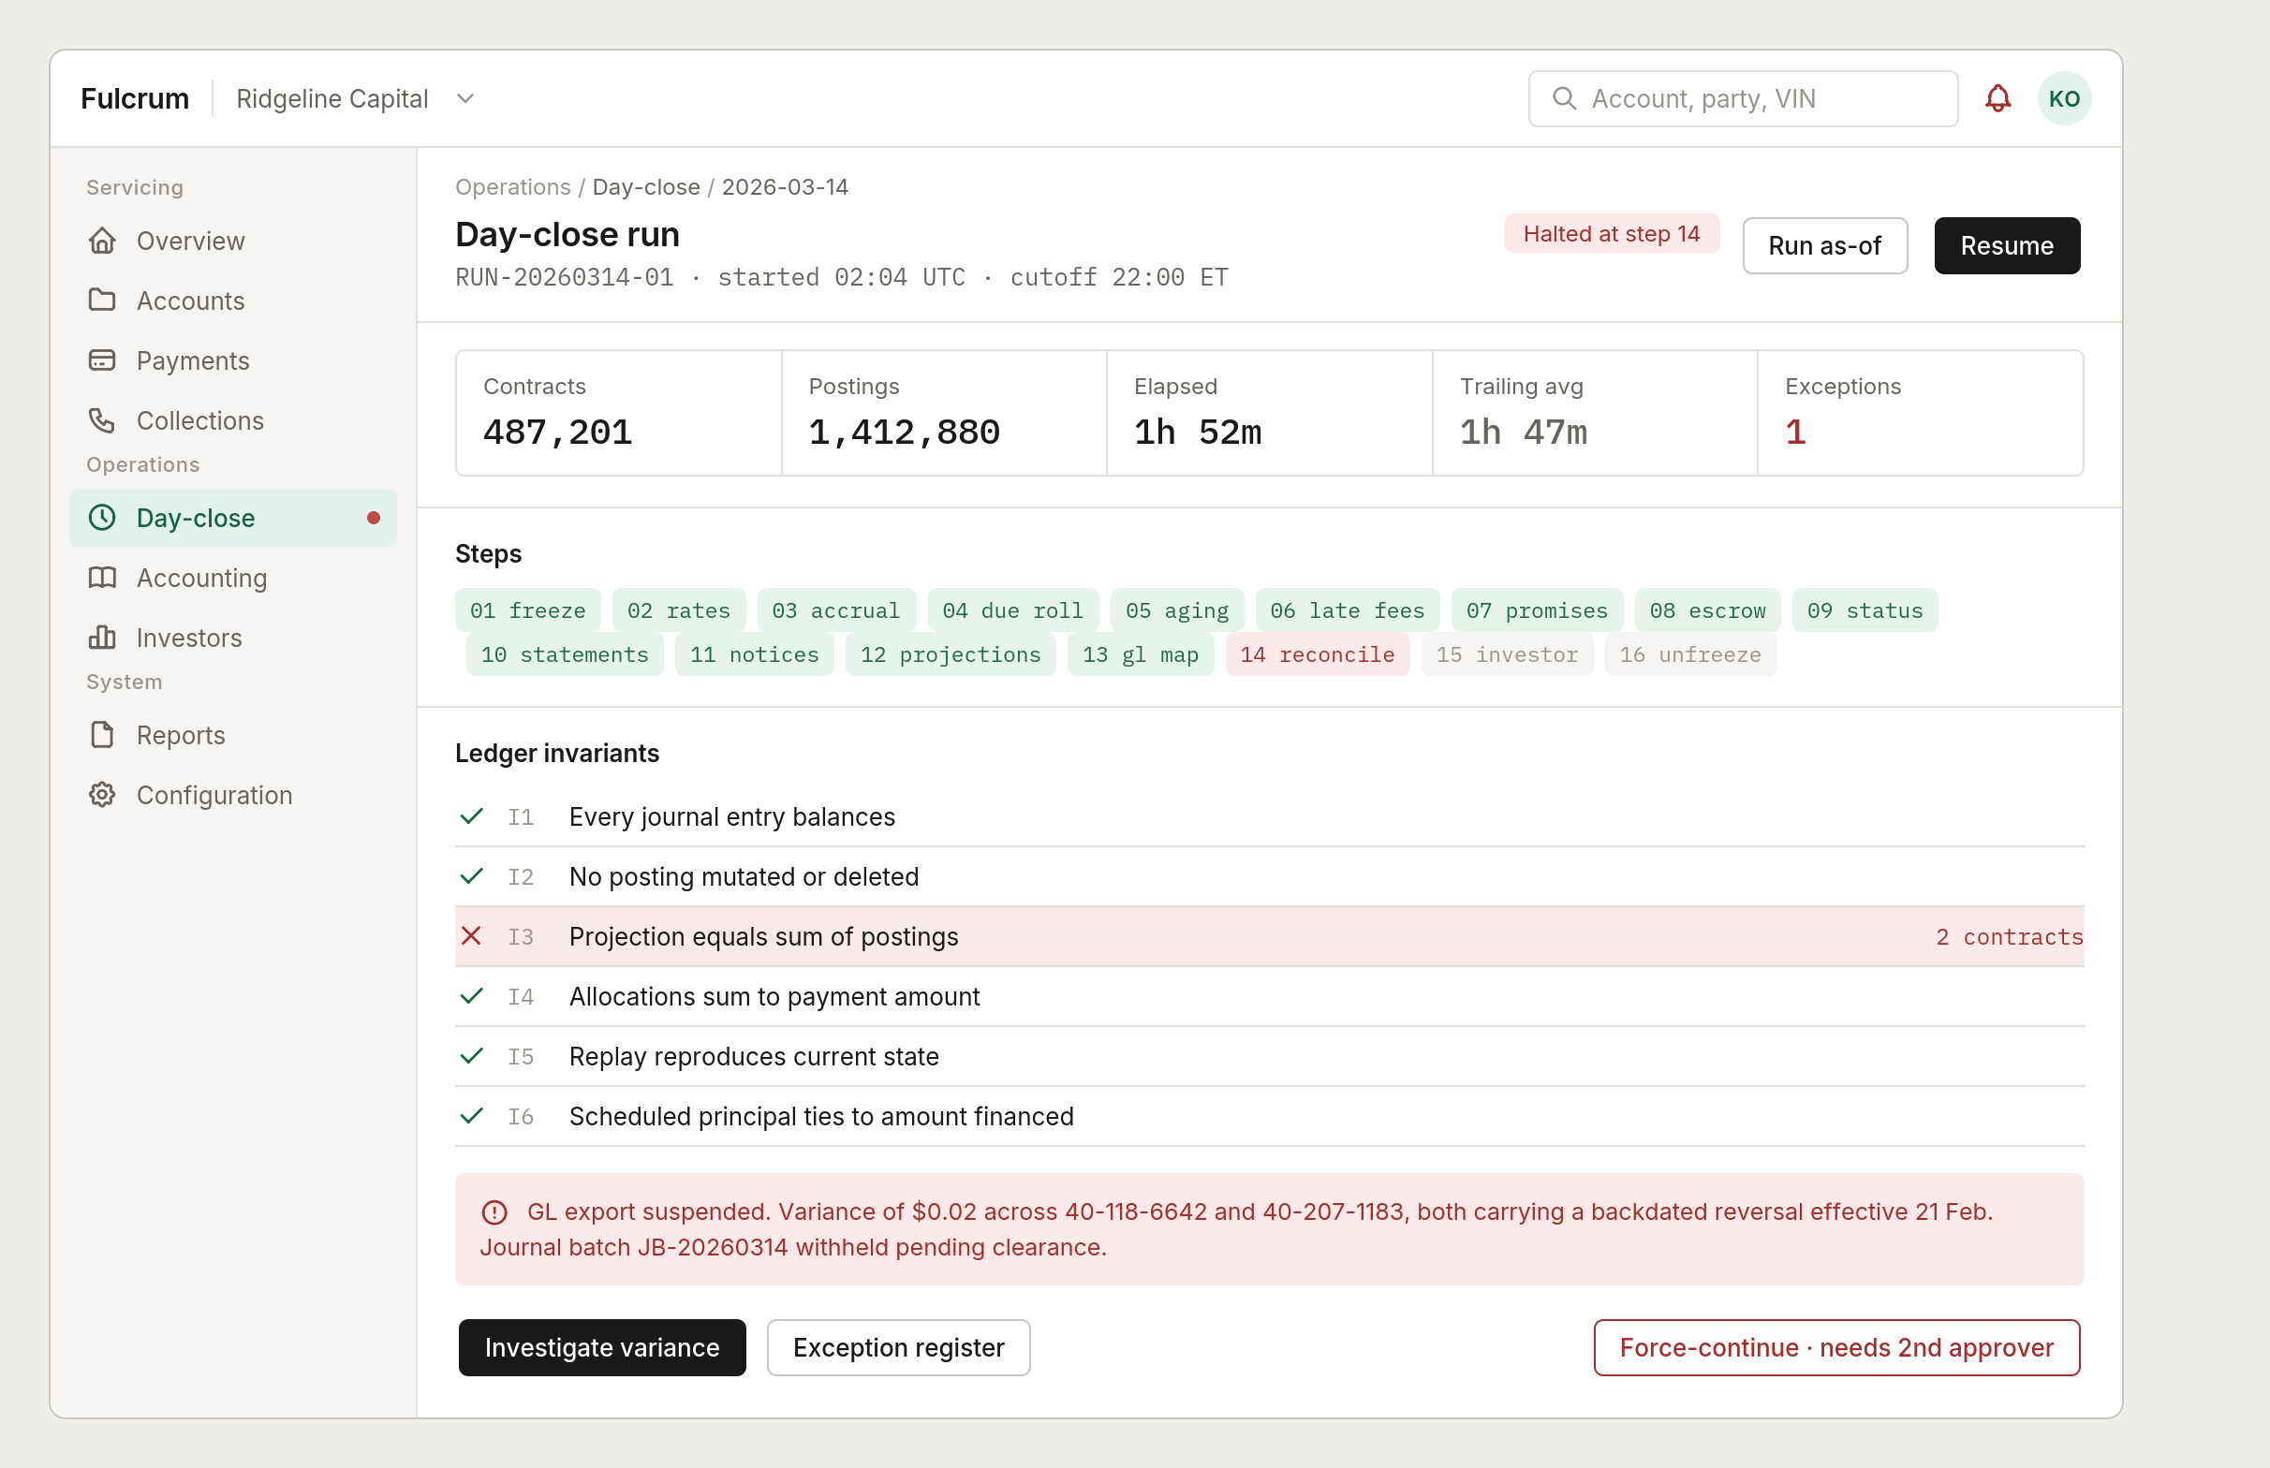Click the Resume button
Viewport: 2270px width, 1468px height.
(x=2007, y=246)
